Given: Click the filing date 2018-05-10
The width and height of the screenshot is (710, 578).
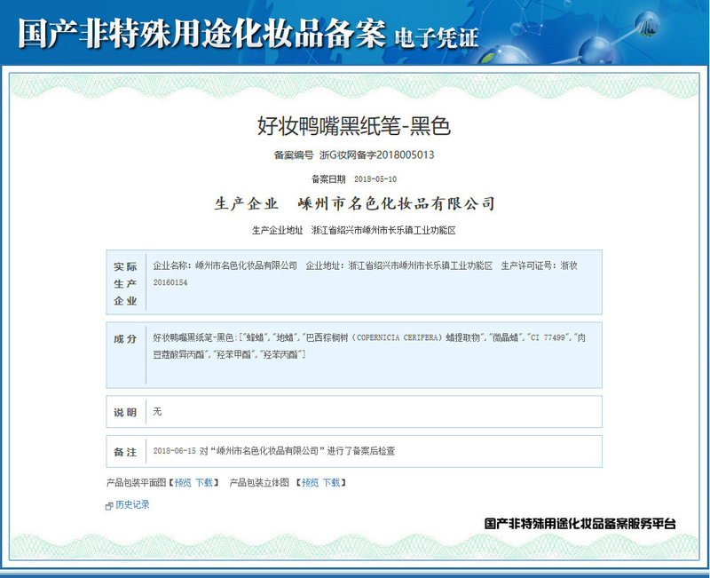Looking at the screenshot, I should 375,179.
